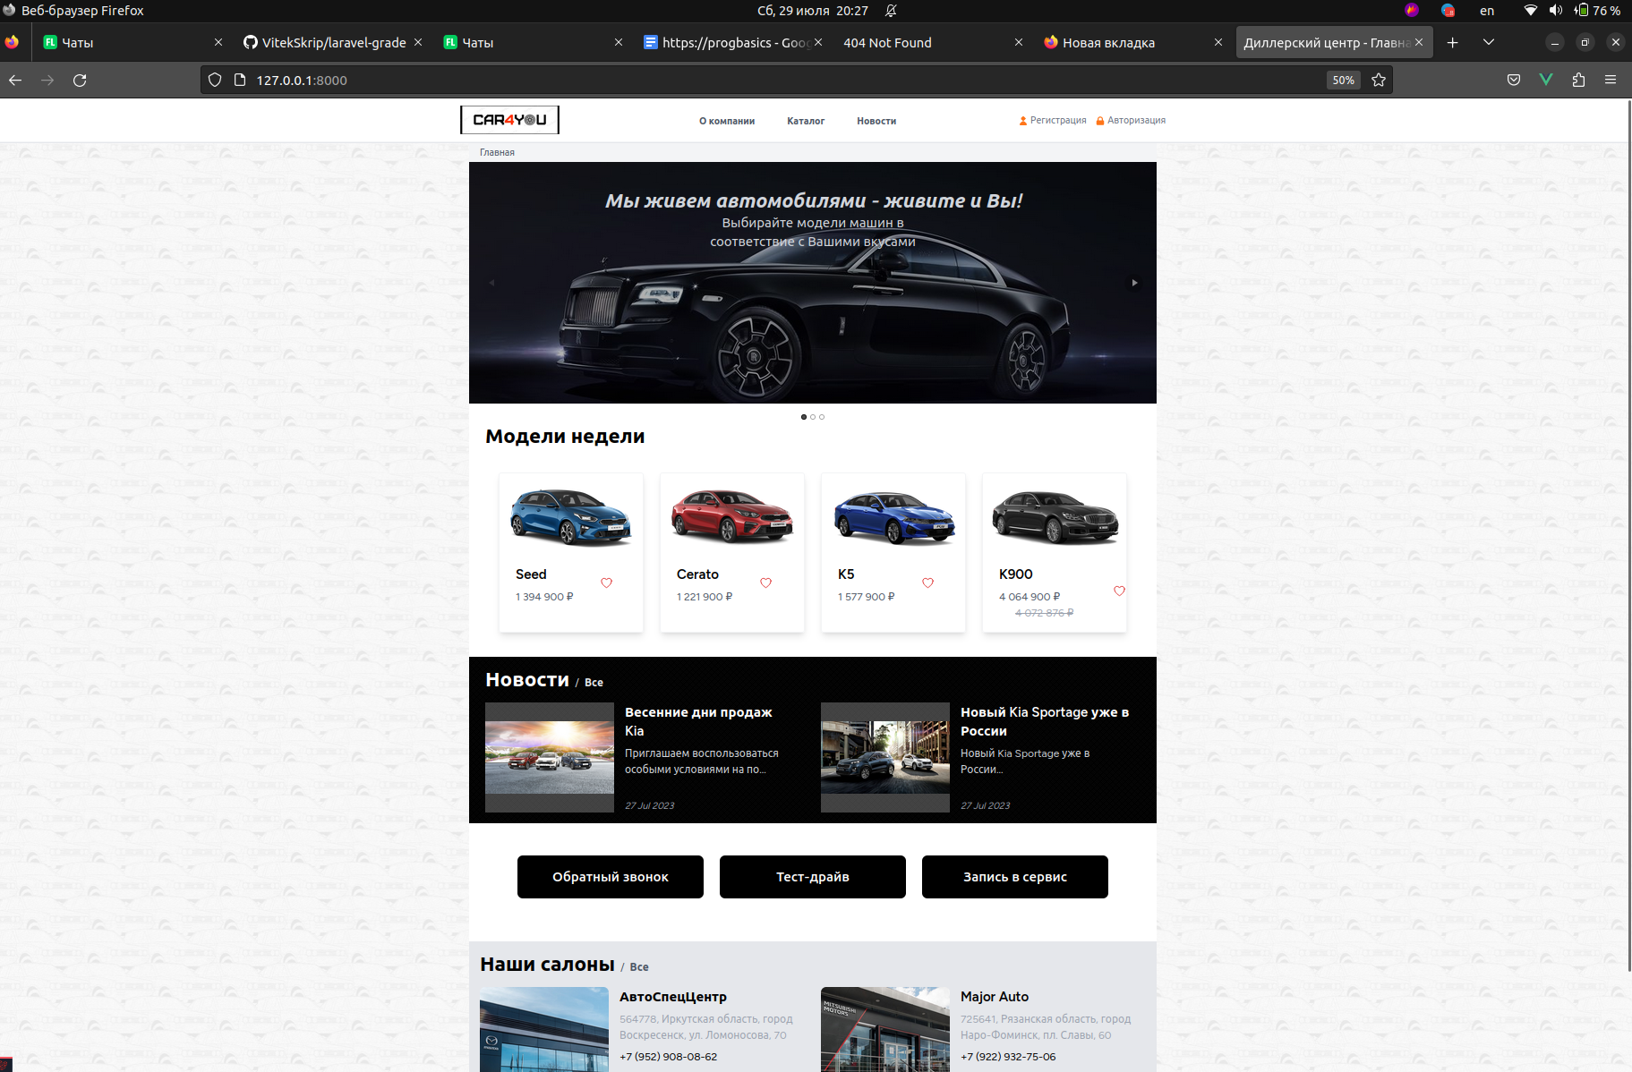Screen dimensions: 1632x1072
Task: Open a new tab with plus icon
Action: click(x=1452, y=43)
